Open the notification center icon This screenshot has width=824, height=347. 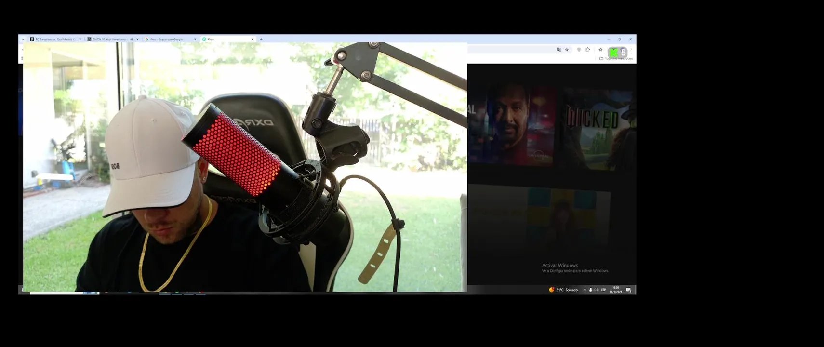[628, 290]
